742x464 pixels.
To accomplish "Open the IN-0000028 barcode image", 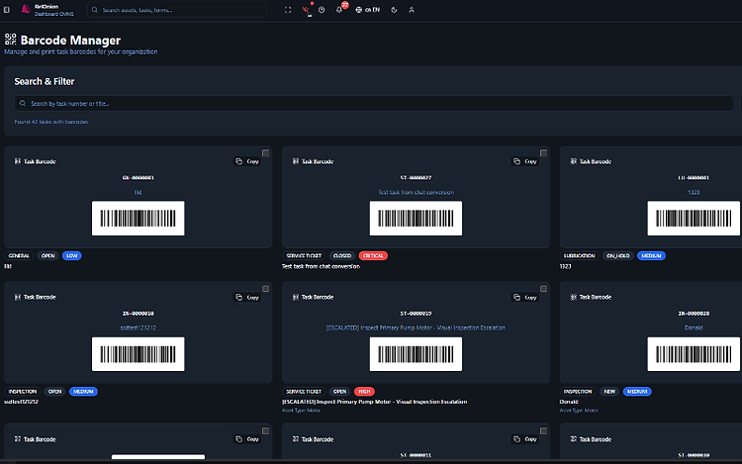I will [x=694, y=354].
